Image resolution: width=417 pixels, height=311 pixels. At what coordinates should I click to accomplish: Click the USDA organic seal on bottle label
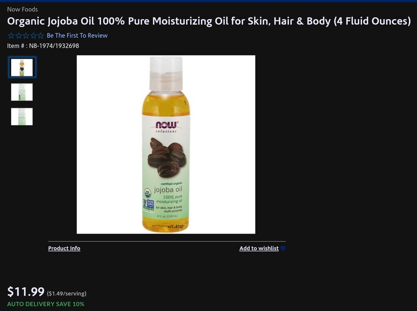coord(147,193)
